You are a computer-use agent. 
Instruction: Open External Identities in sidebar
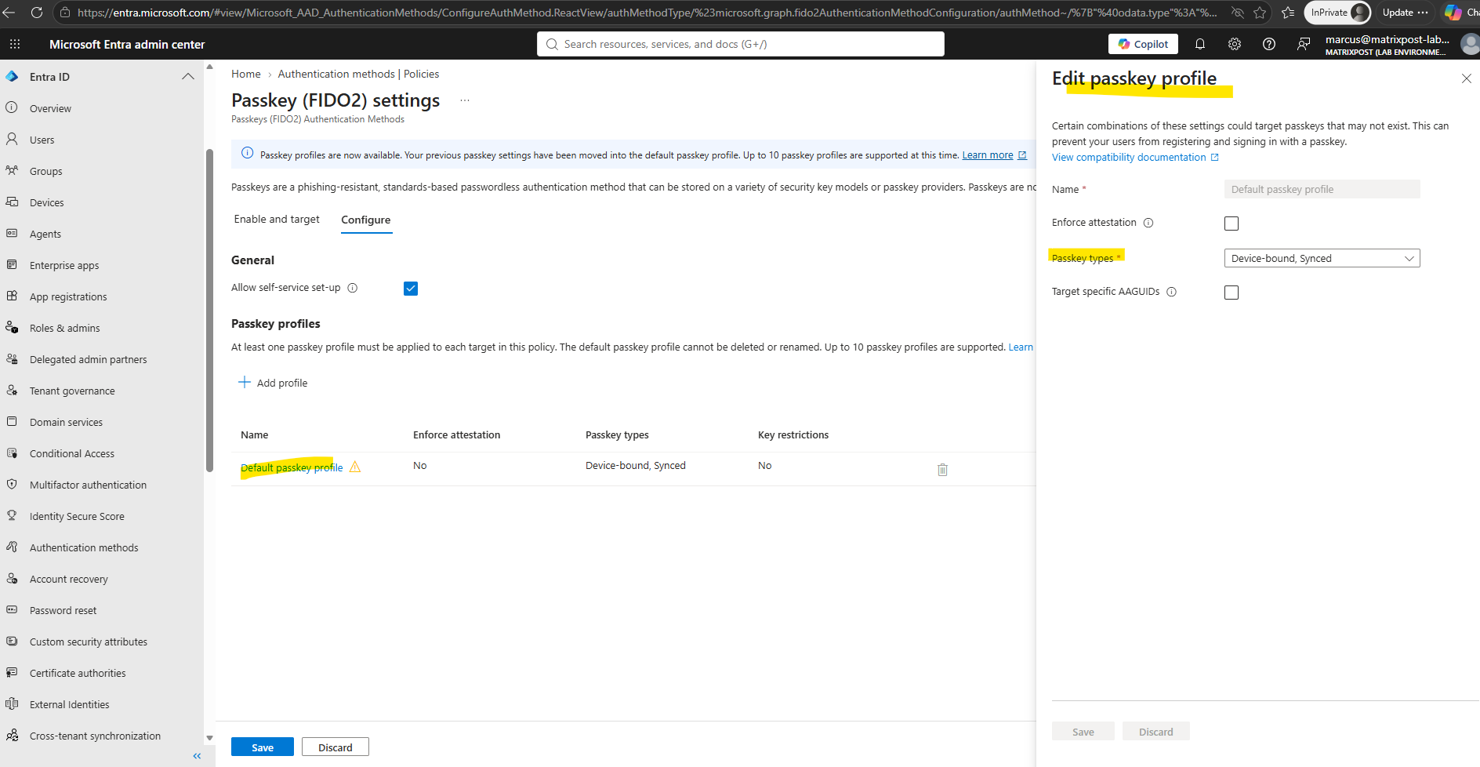point(70,704)
